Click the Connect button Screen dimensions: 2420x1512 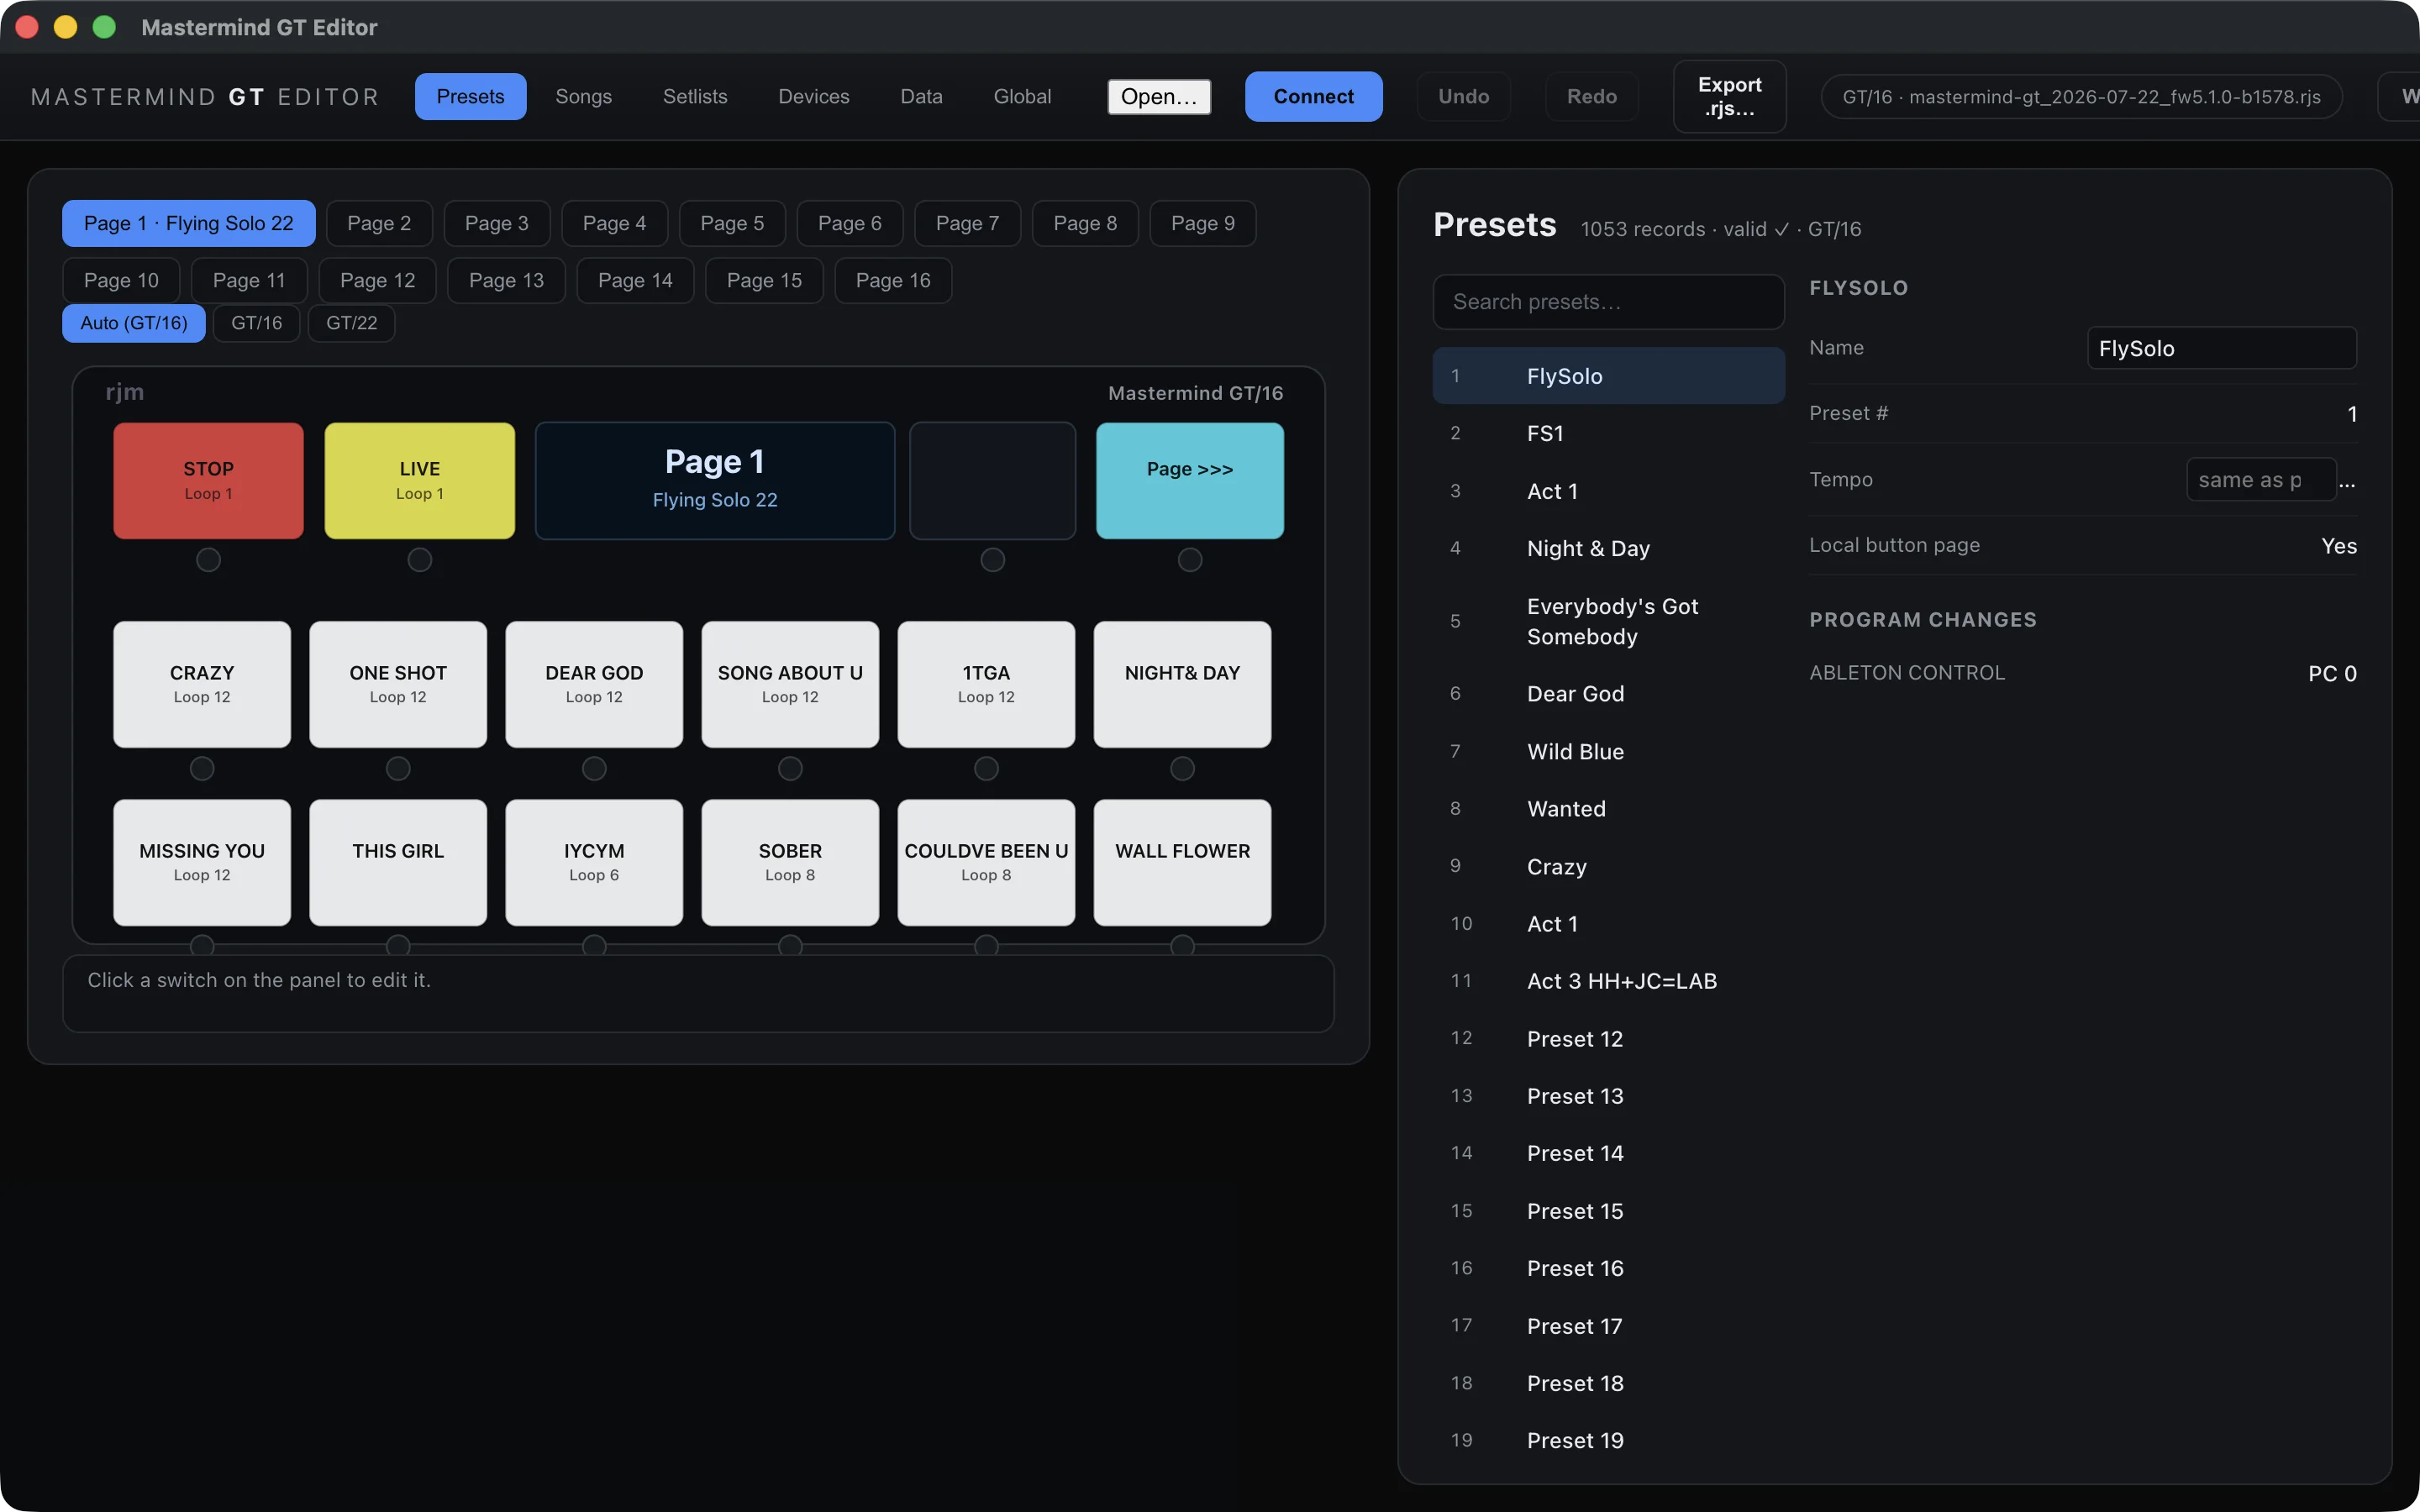(1313, 96)
